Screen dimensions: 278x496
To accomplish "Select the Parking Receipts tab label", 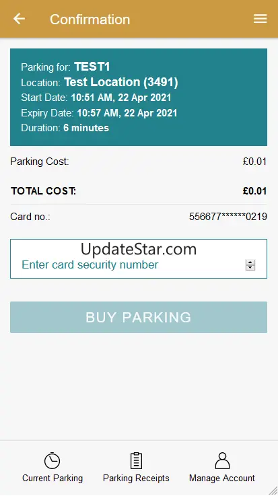I will click(137, 478).
